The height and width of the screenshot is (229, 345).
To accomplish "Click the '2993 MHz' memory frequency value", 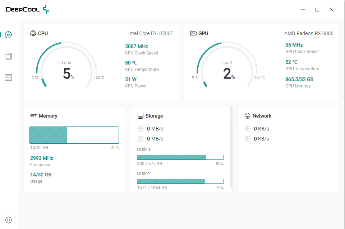I will pos(42,158).
